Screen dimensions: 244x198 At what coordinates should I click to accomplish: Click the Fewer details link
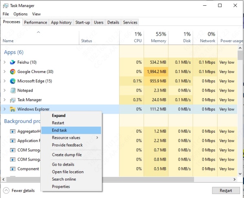pyautogui.click(x=23, y=191)
